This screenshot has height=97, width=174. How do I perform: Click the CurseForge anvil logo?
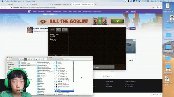(29, 11)
